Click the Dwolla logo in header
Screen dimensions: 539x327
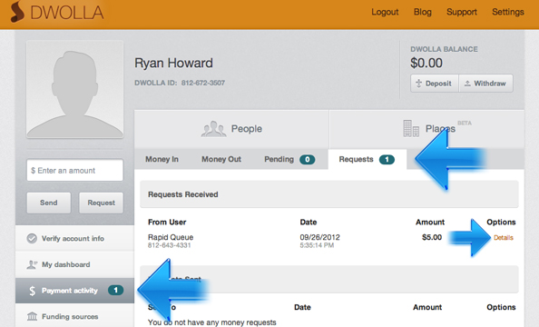click(57, 12)
